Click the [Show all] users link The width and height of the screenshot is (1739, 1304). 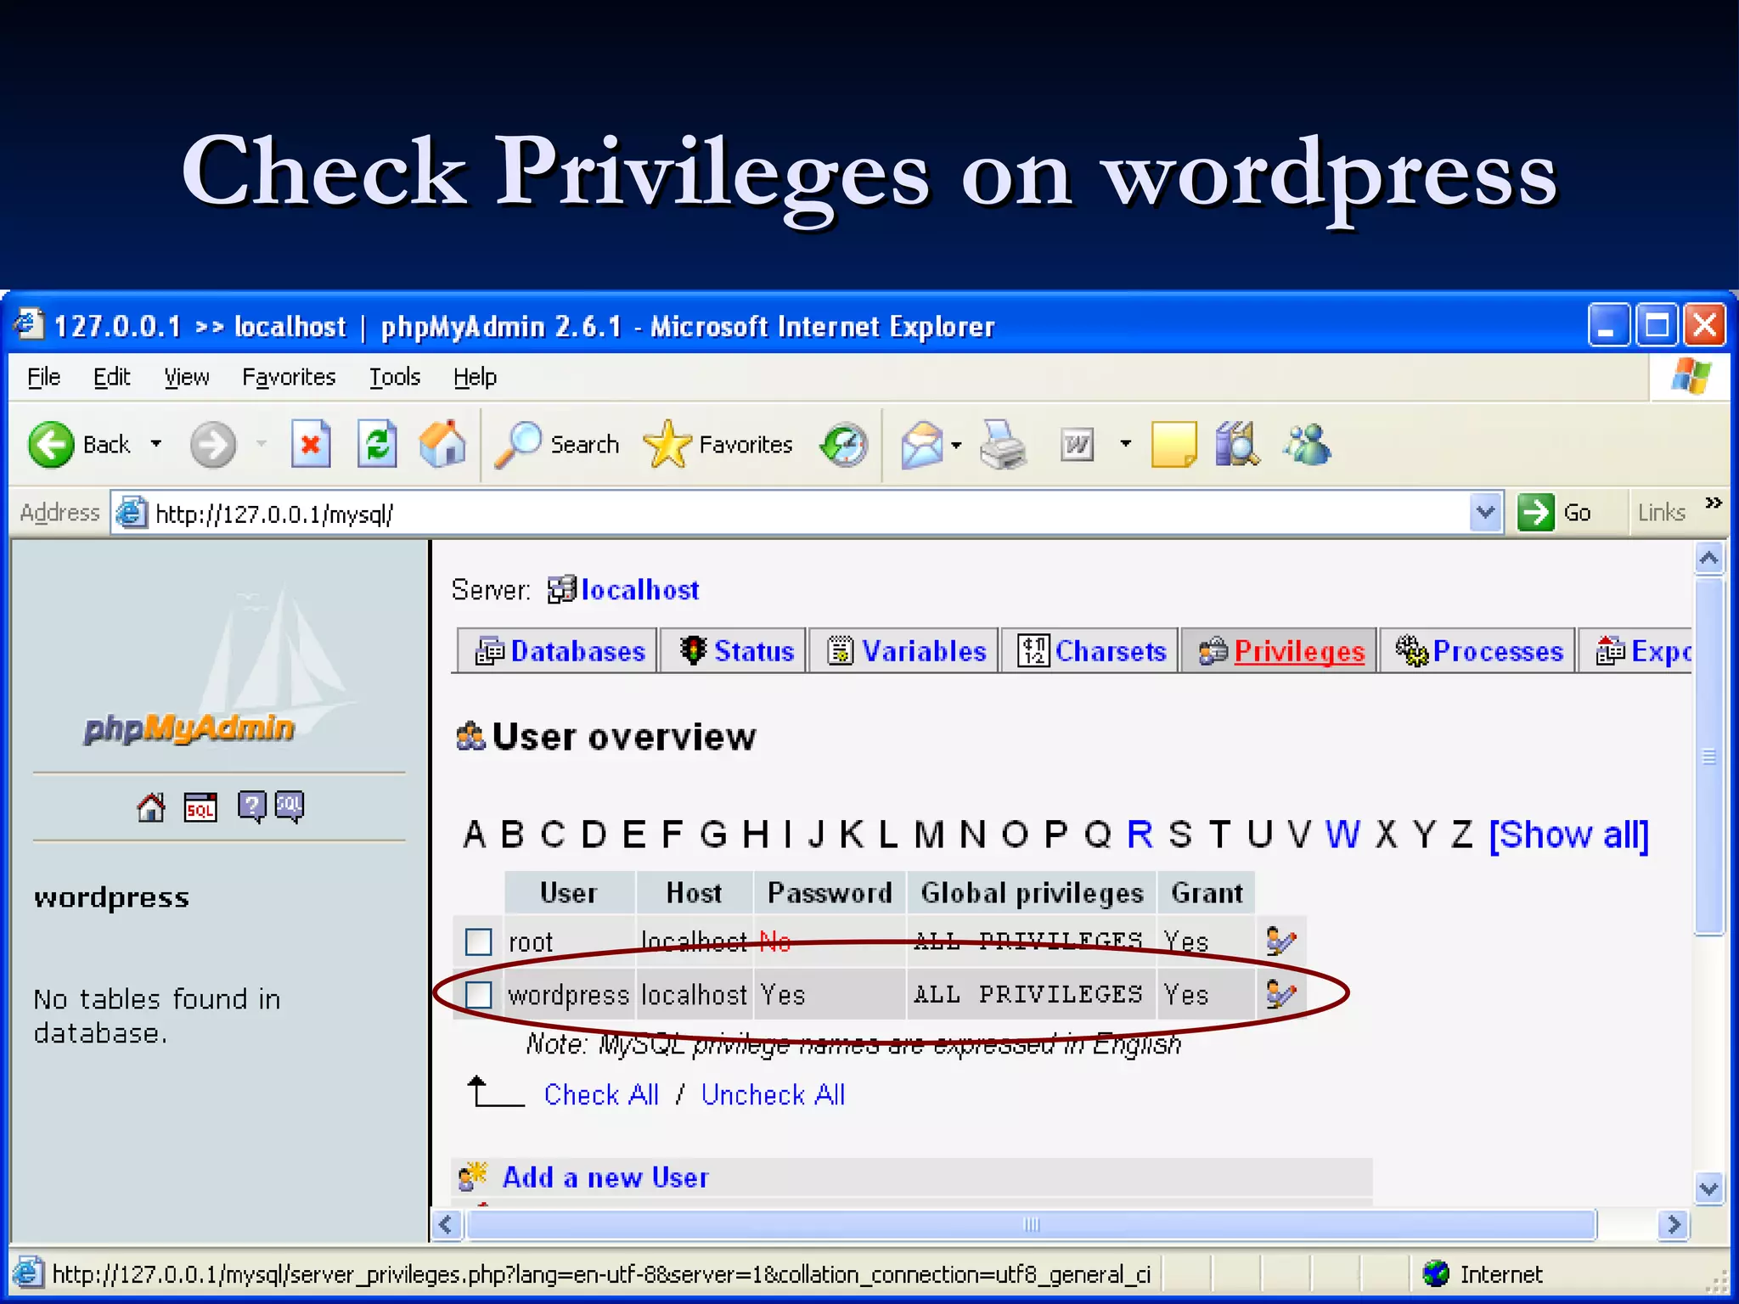pyautogui.click(x=1569, y=835)
